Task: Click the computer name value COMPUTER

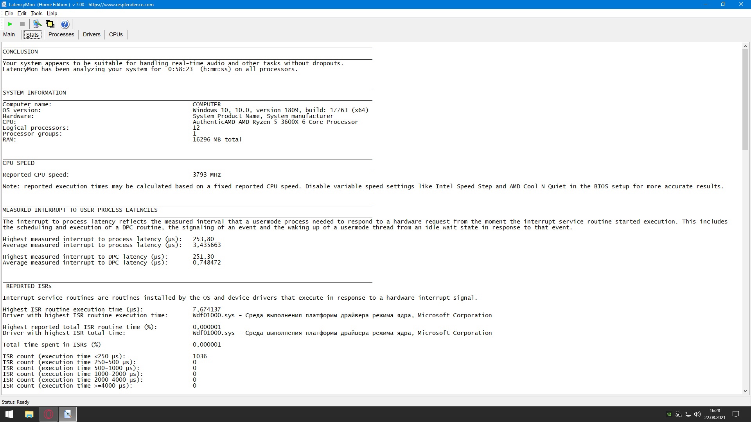Action: [x=207, y=104]
